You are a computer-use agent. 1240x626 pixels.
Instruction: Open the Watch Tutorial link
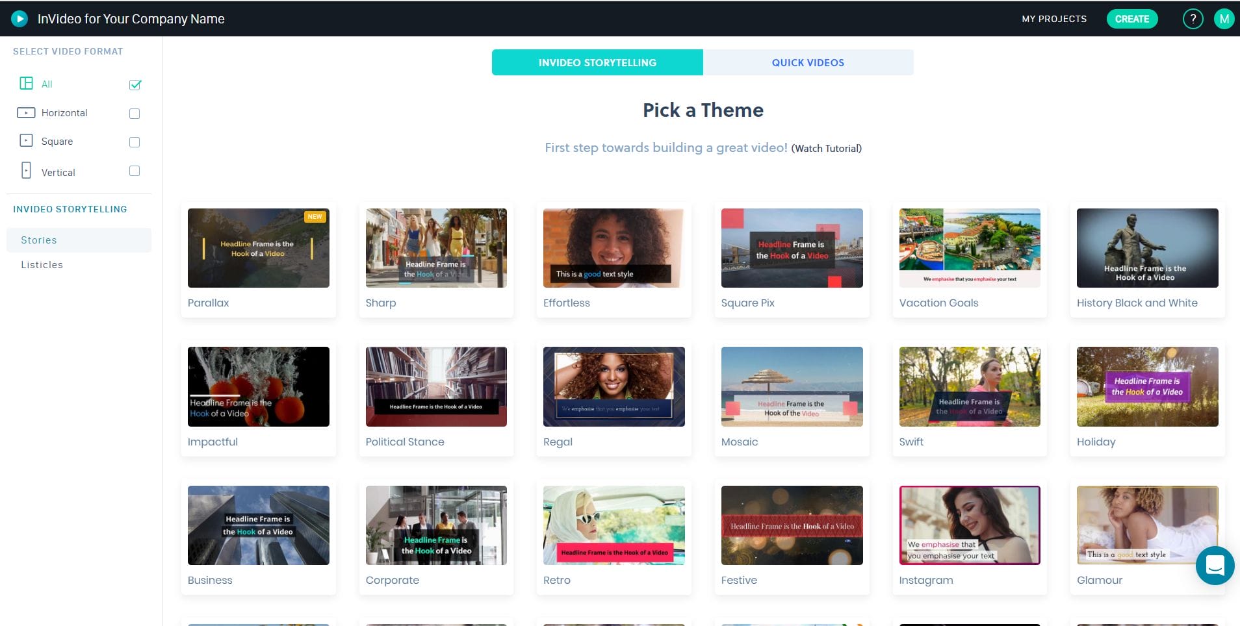pyautogui.click(x=826, y=148)
